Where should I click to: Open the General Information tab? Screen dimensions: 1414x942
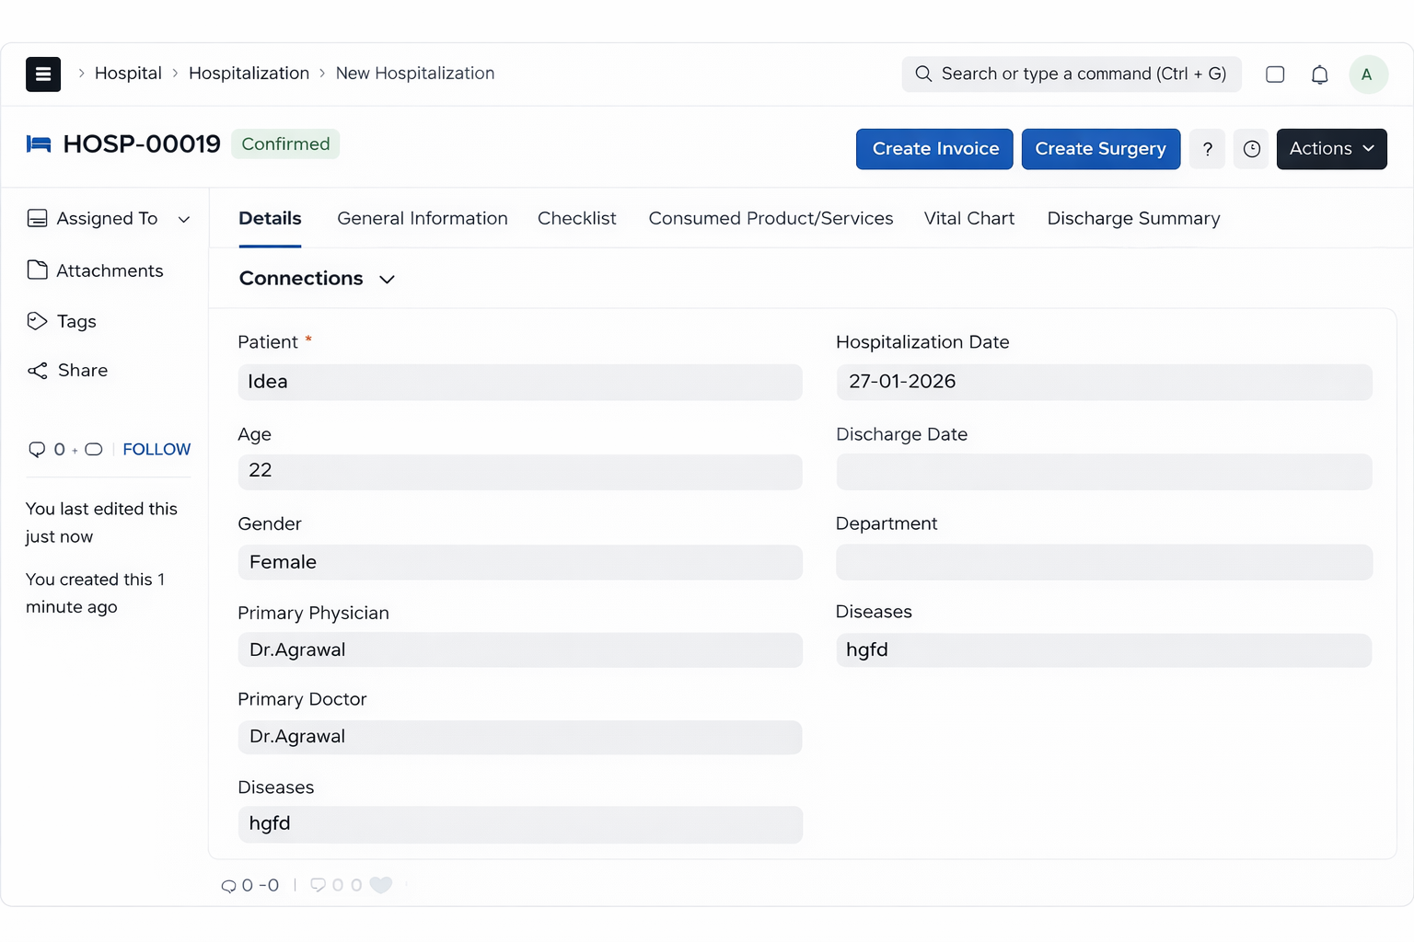pos(423,218)
